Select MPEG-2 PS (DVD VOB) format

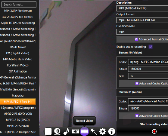pyautogui.click(x=18, y=114)
